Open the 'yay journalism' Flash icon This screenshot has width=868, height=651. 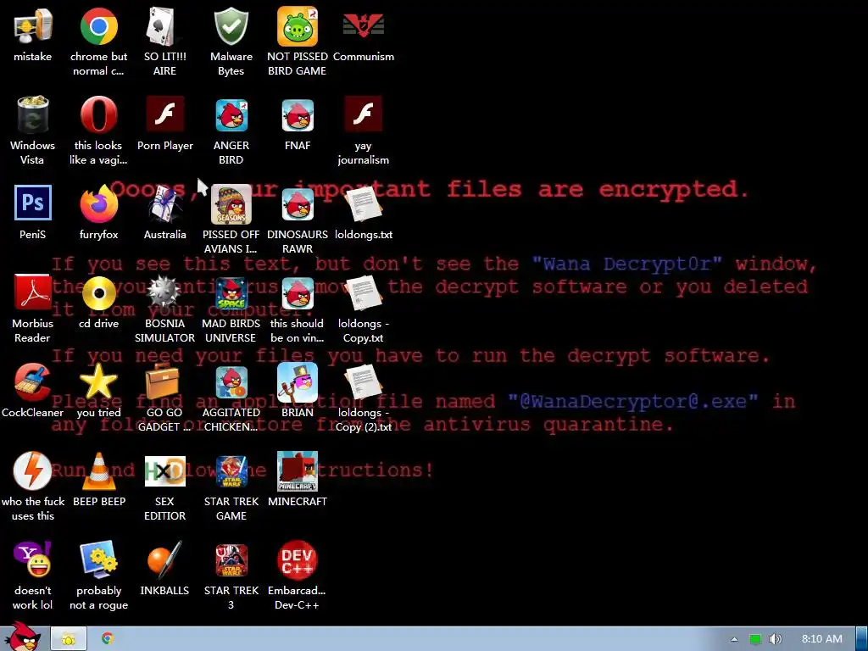[363, 114]
